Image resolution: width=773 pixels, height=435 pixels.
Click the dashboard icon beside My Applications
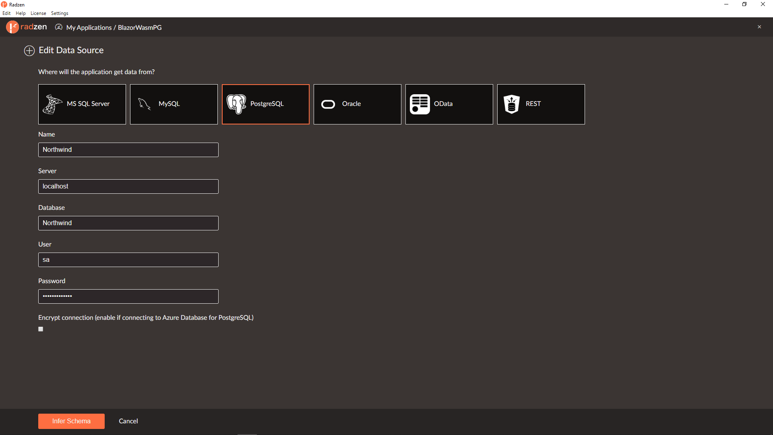coord(59,27)
